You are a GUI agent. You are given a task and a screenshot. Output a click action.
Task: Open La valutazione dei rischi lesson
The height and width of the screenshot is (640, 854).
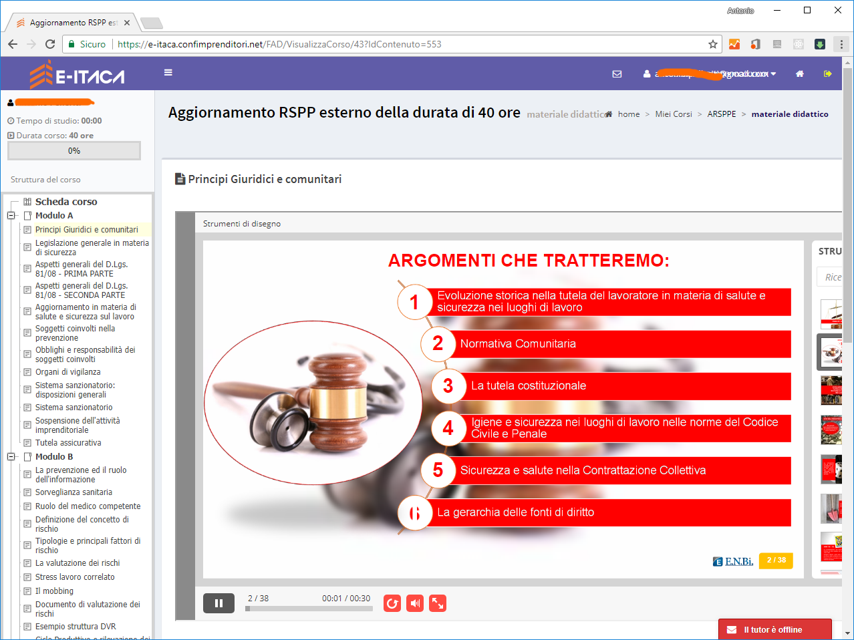[78, 563]
